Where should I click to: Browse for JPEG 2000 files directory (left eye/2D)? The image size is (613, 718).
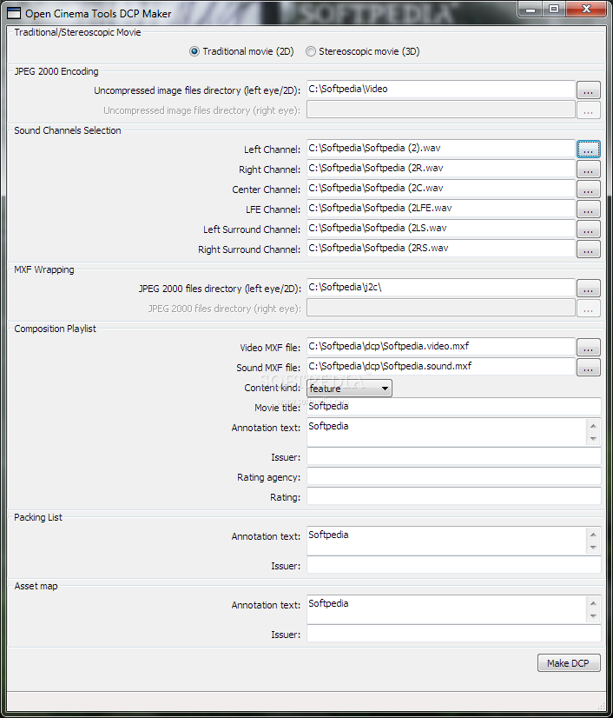589,289
